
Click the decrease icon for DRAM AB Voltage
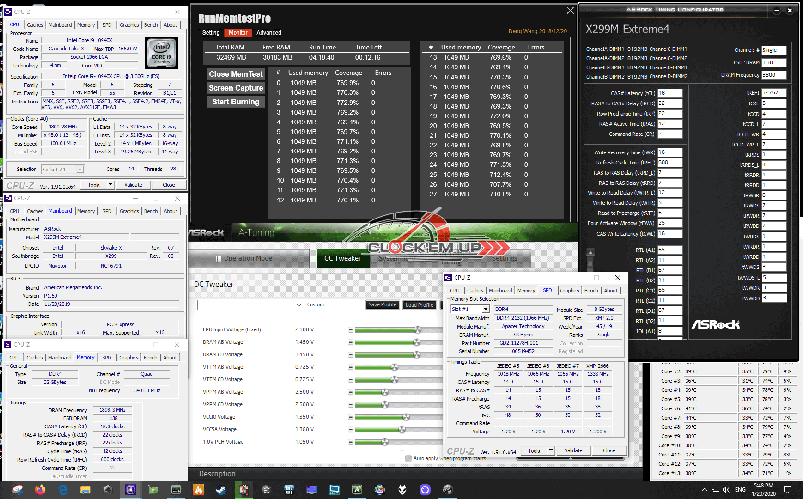coord(350,342)
